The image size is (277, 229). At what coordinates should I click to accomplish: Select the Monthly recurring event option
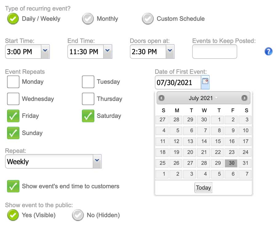coord(88,18)
